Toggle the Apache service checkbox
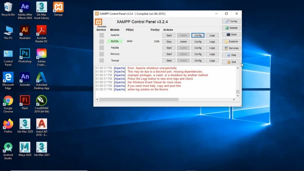Viewport: 304px width, 171px height. [x=102, y=35]
